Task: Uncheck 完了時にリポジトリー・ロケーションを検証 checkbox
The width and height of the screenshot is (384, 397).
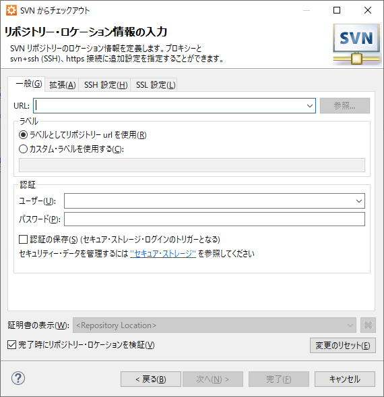Action: pyautogui.click(x=12, y=344)
